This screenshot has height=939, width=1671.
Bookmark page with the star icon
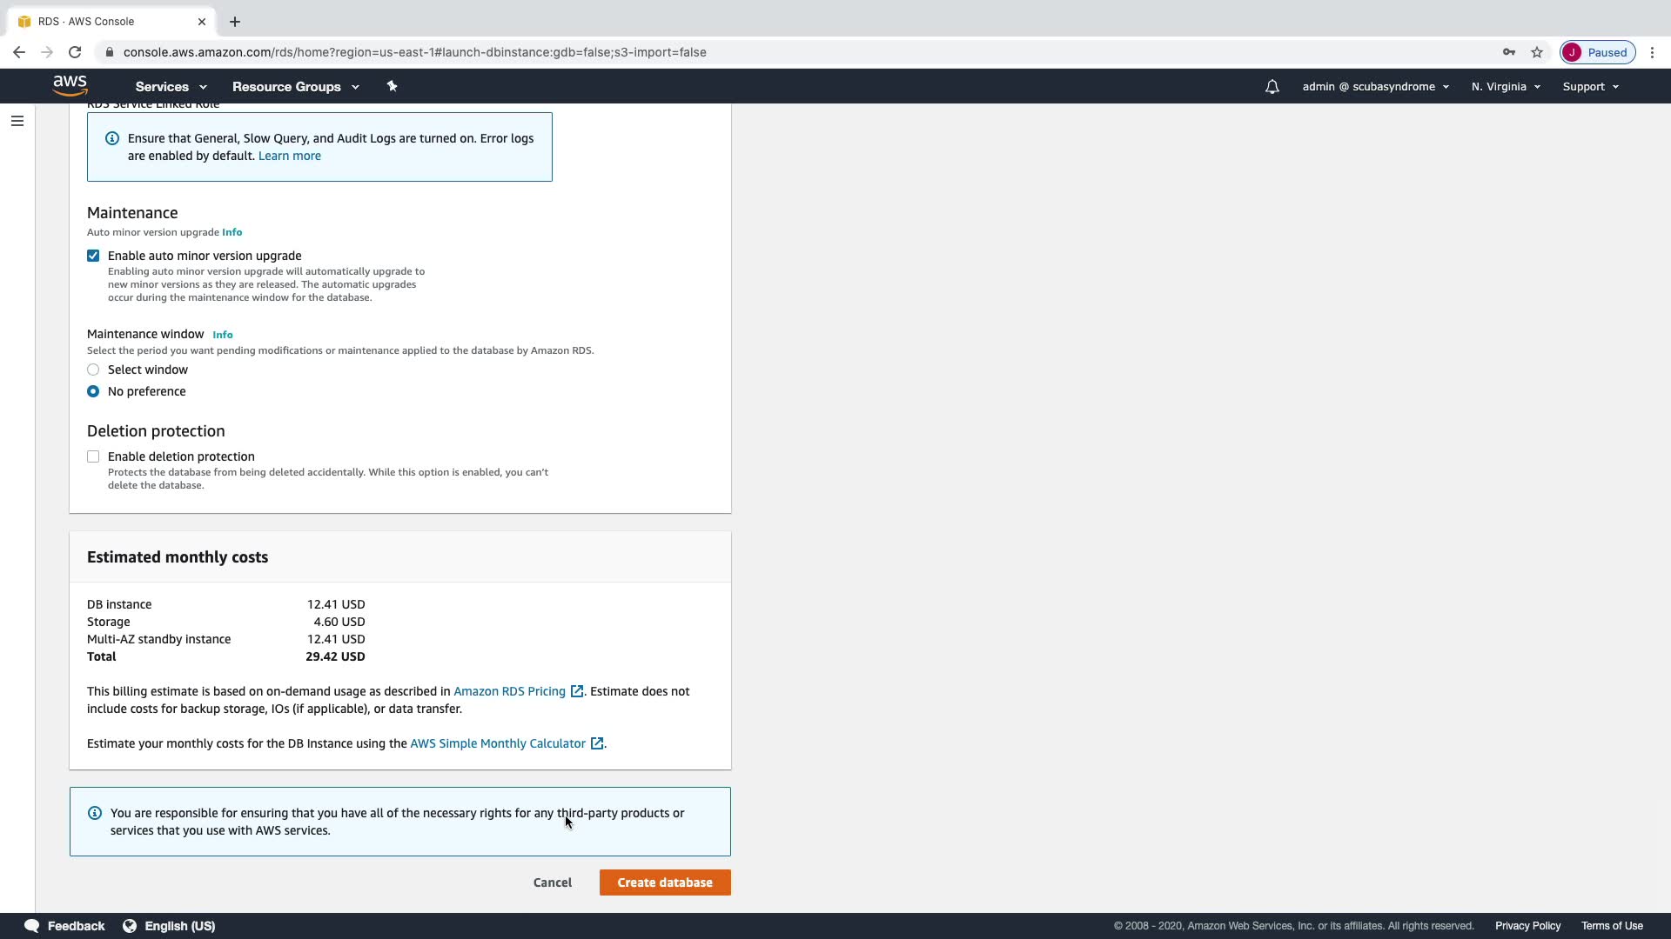pos(1537,52)
